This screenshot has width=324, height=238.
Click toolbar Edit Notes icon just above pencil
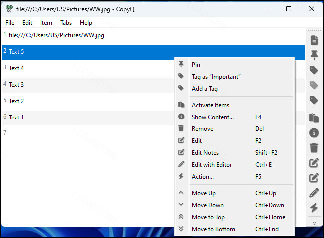[314, 178]
